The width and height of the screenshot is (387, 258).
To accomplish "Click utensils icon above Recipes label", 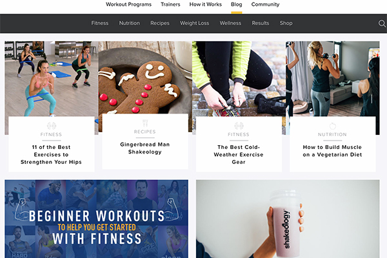I will tap(145, 123).
